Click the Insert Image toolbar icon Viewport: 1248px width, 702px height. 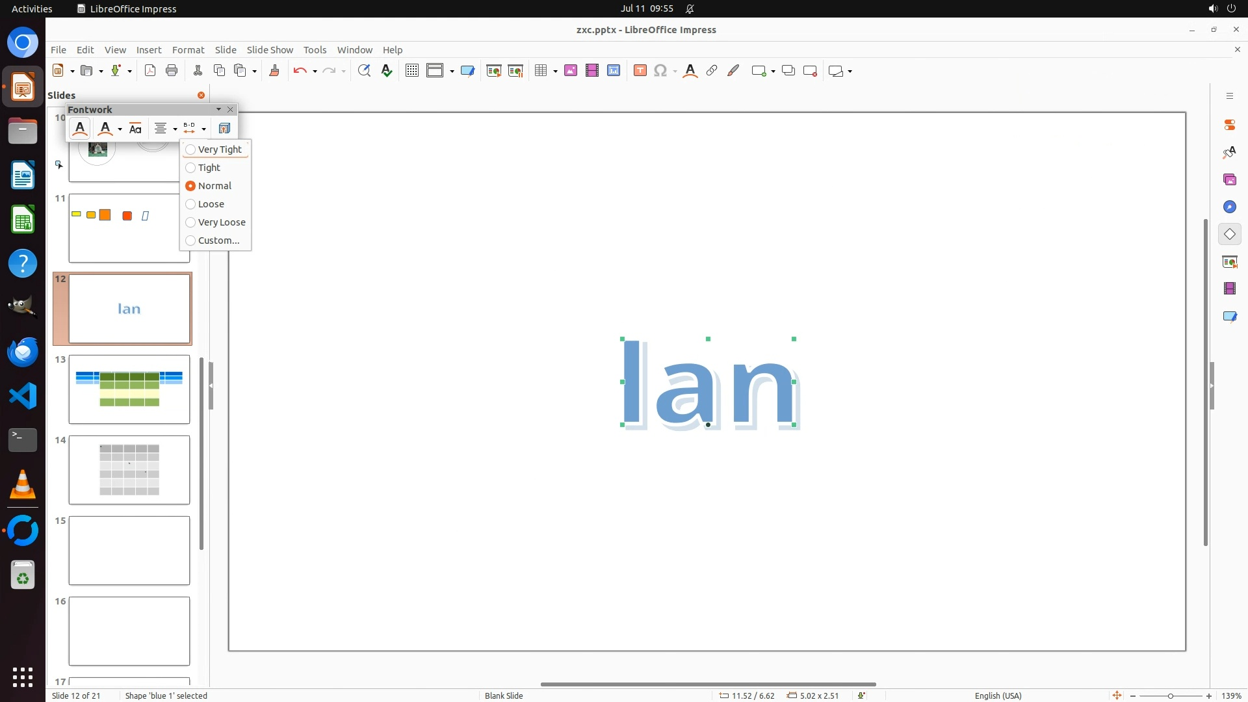point(570,71)
